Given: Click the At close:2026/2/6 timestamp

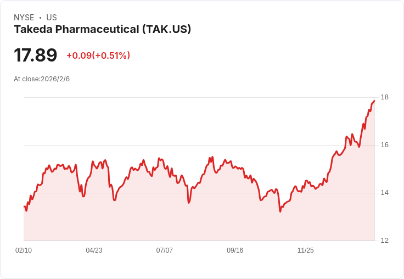Looking at the screenshot, I should [x=42, y=79].
